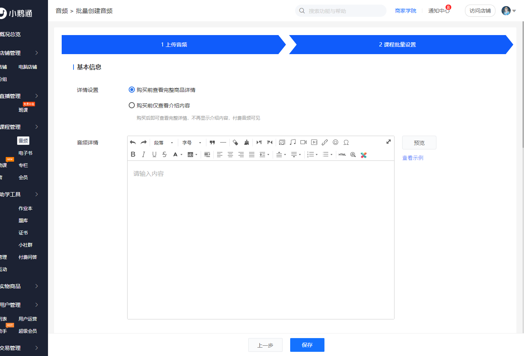Open 专栏 in the sidebar
This screenshot has height=356, width=524.
23,165
